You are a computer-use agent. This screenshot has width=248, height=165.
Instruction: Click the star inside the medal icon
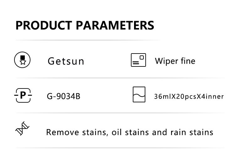(23, 62)
